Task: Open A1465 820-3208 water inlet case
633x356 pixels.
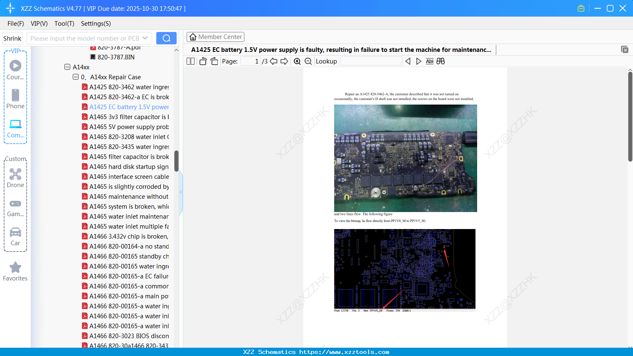Action: (129, 137)
